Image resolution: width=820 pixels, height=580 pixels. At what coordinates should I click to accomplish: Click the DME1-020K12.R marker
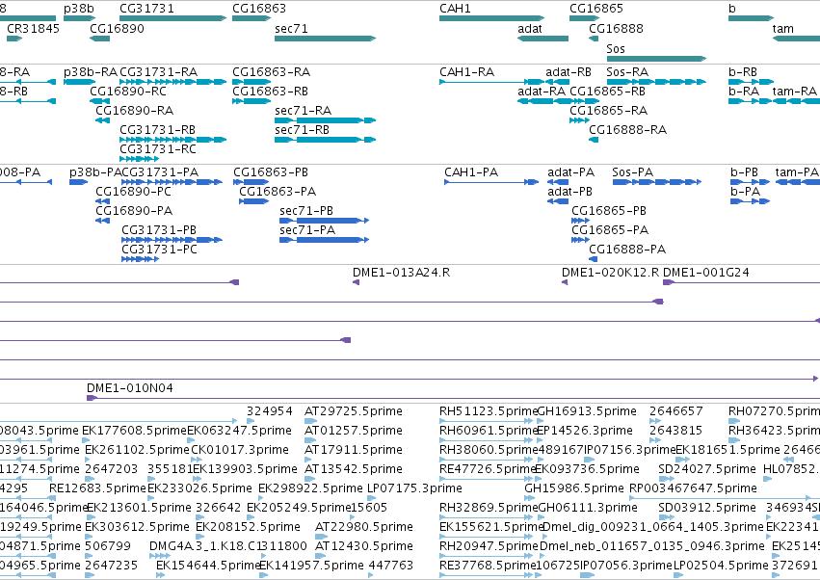click(x=565, y=282)
